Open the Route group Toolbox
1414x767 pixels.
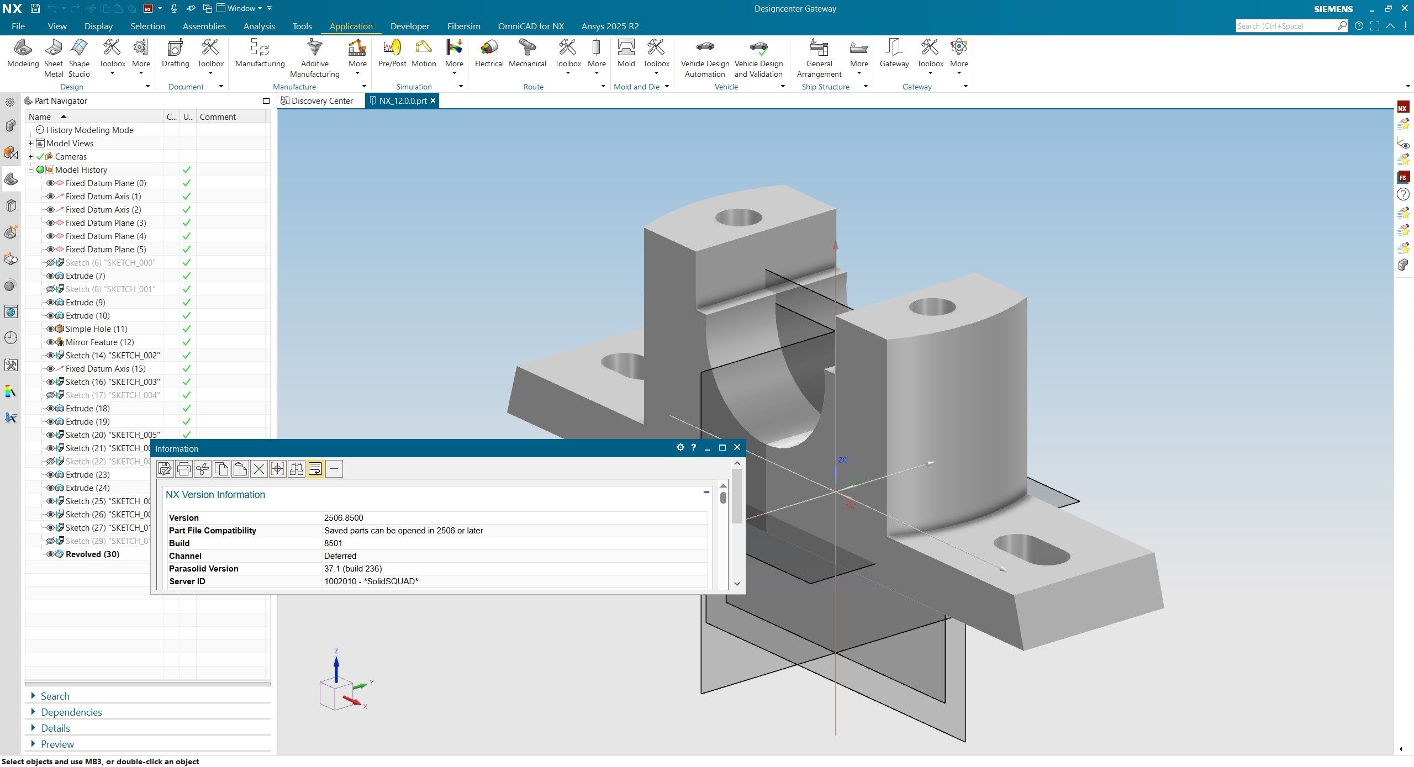click(568, 57)
